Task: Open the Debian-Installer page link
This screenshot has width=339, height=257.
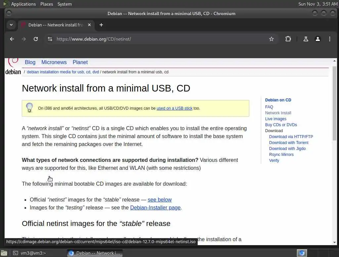Action: click(x=155, y=207)
